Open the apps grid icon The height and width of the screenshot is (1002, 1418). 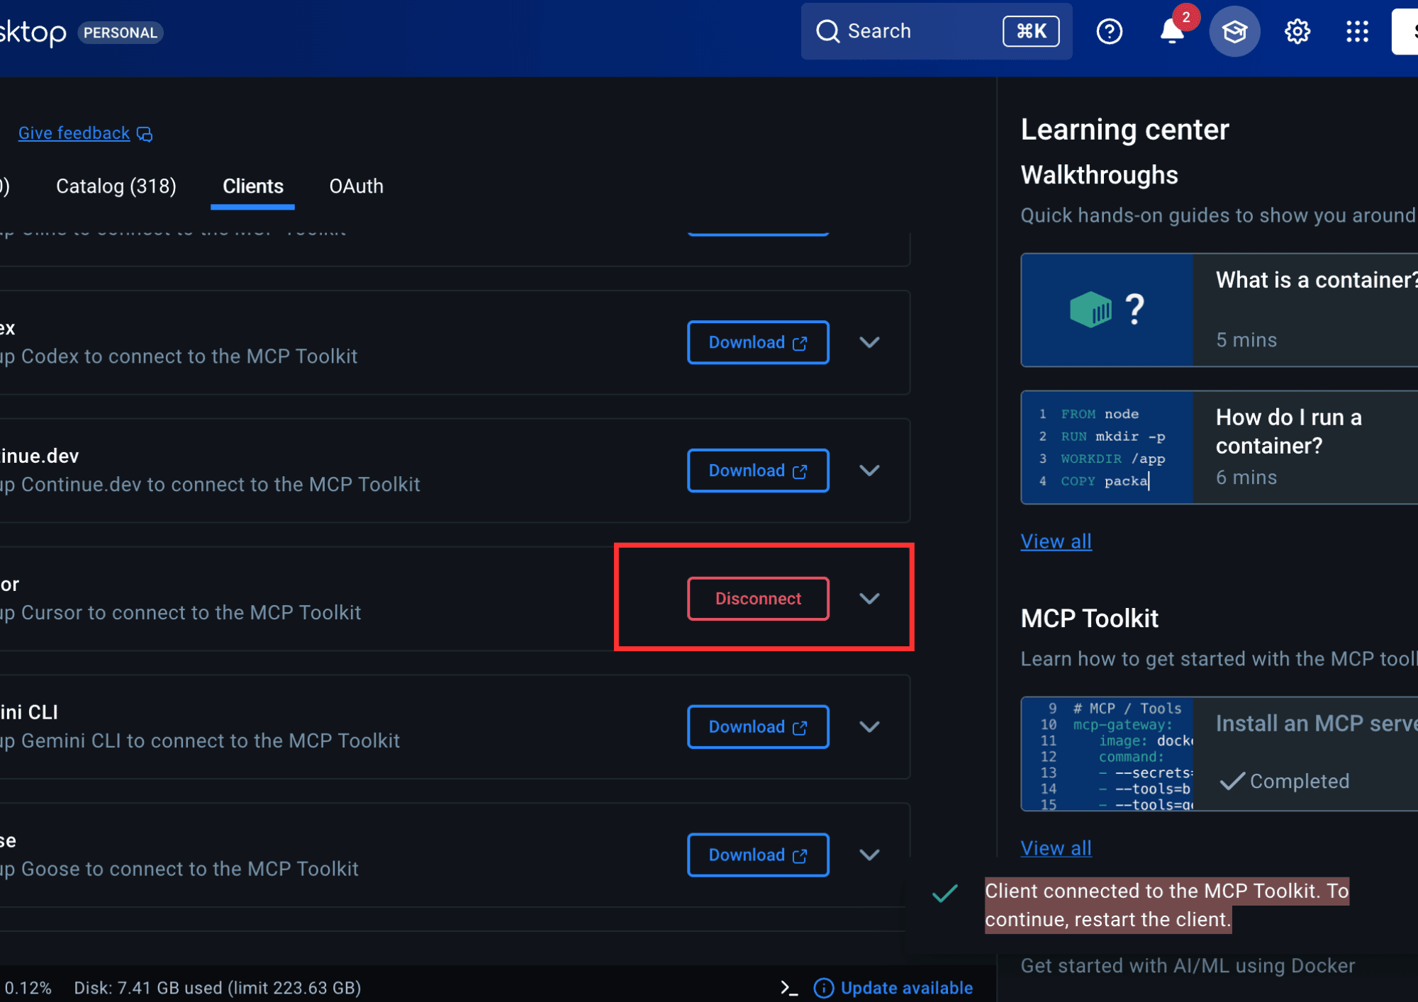(x=1357, y=31)
